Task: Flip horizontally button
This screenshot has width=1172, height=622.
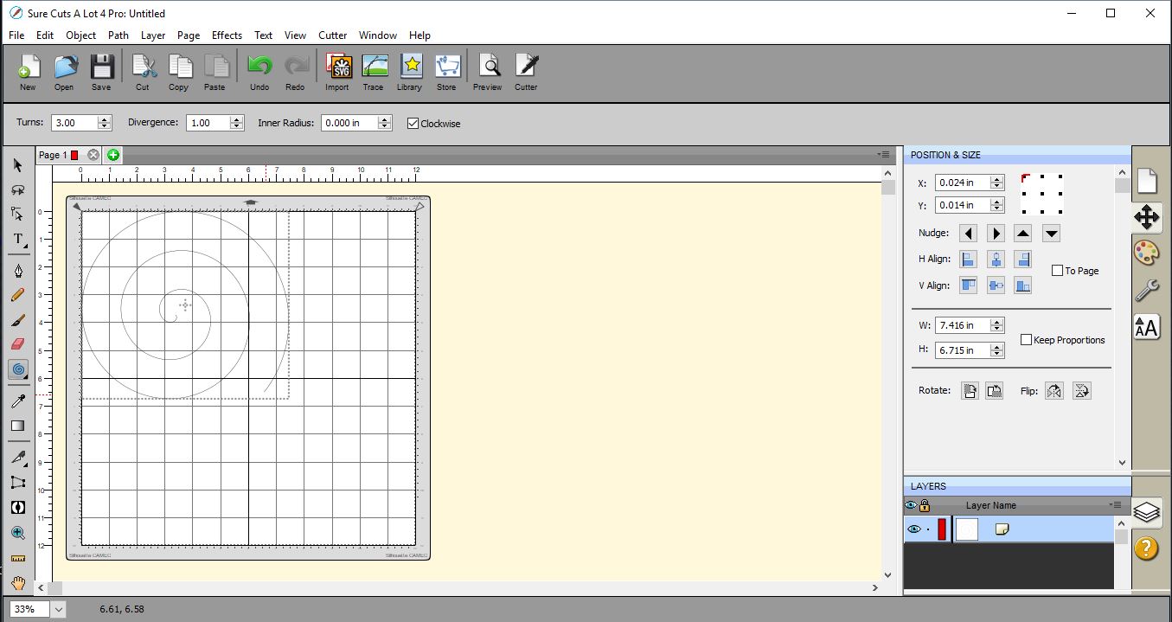Action: click(1054, 391)
